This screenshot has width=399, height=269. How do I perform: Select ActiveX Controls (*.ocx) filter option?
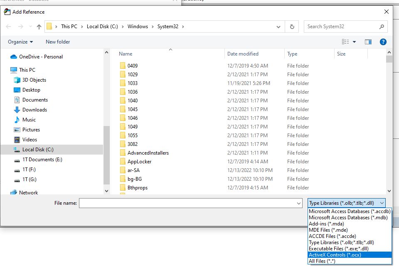[x=335, y=255]
